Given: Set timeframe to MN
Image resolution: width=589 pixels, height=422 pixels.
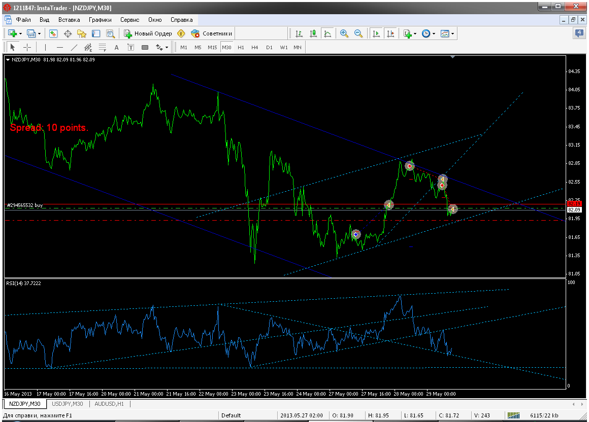Looking at the screenshot, I should [298, 47].
